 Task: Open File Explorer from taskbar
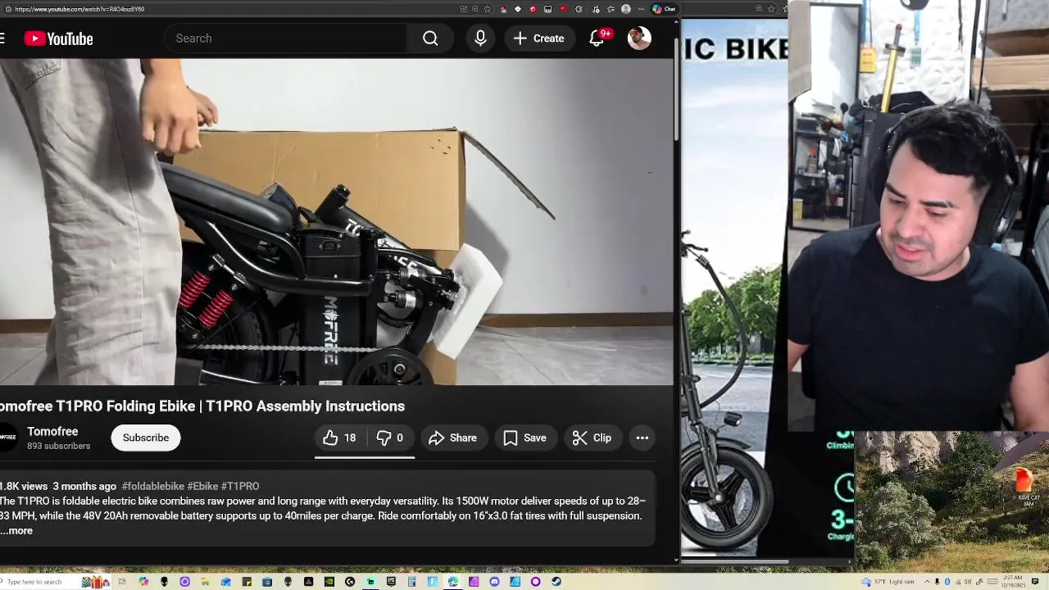(205, 582)
